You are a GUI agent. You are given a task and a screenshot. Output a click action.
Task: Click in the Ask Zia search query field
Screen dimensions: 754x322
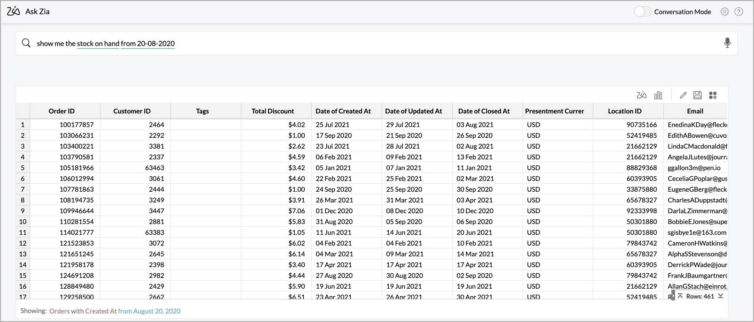coord(376,43)
